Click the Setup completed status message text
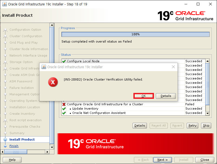 coord(97,41)
